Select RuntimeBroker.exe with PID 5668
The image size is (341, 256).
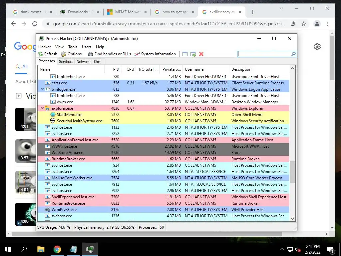click(164, 159)
